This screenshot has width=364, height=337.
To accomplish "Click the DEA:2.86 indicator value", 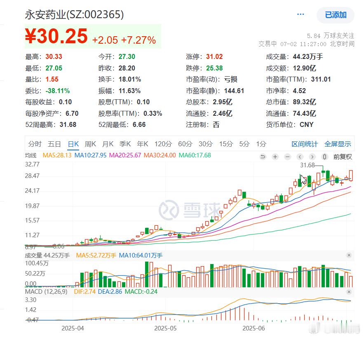I will (x=110, y=292).
